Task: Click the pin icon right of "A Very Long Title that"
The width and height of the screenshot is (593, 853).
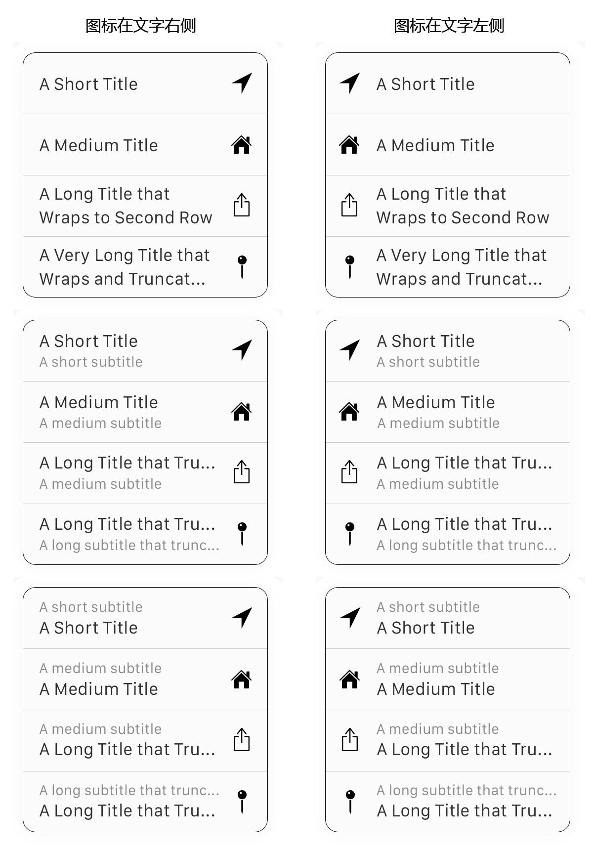Action: point(242,267)
